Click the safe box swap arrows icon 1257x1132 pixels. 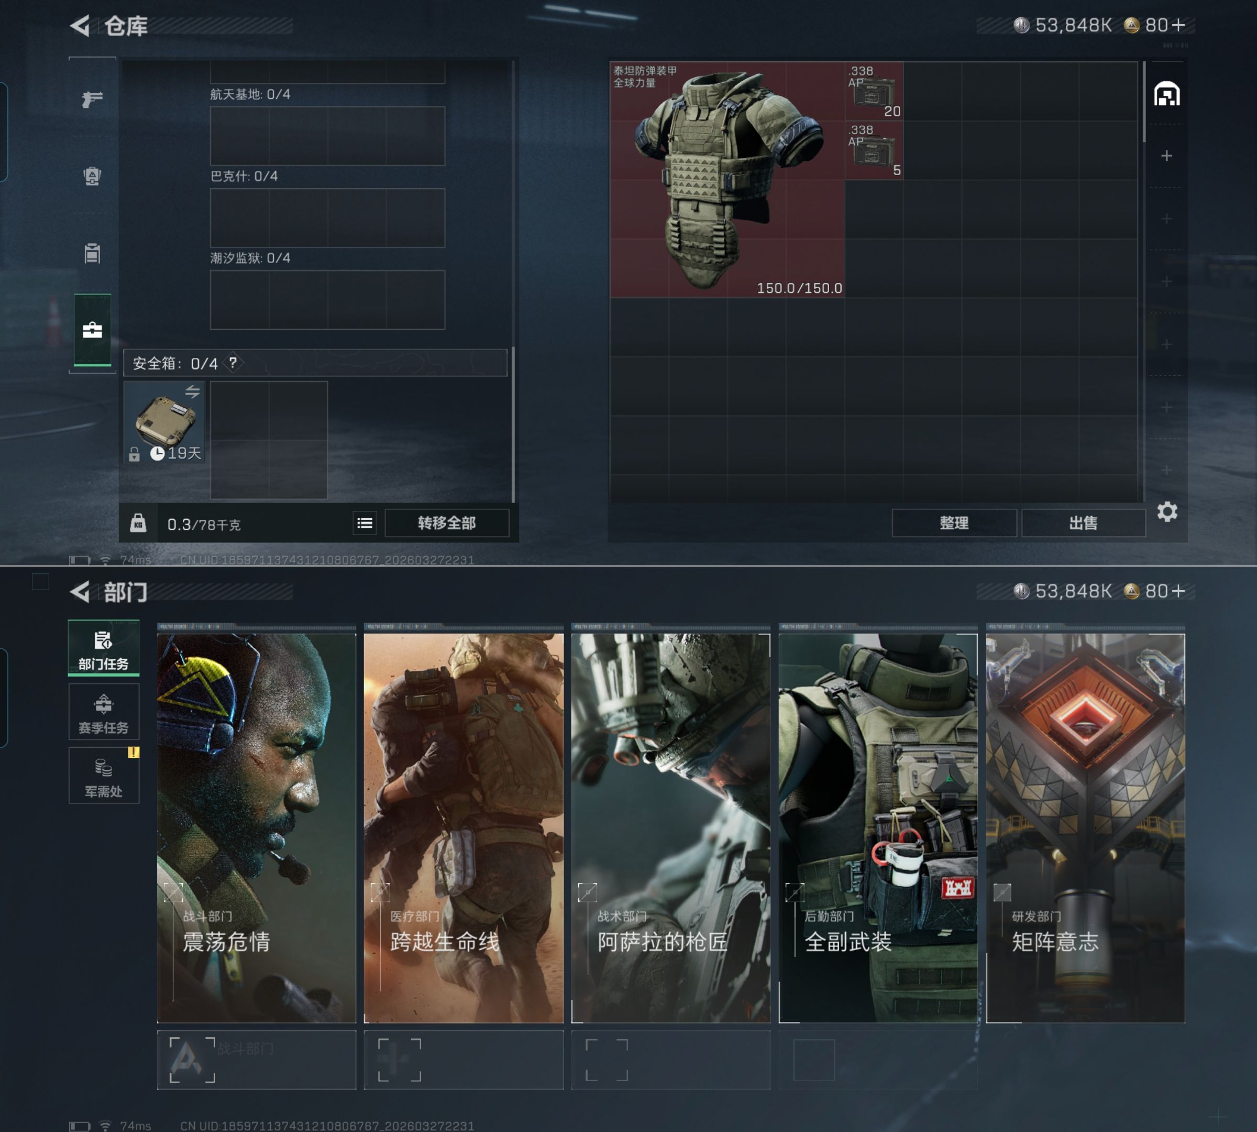point(192,392)
